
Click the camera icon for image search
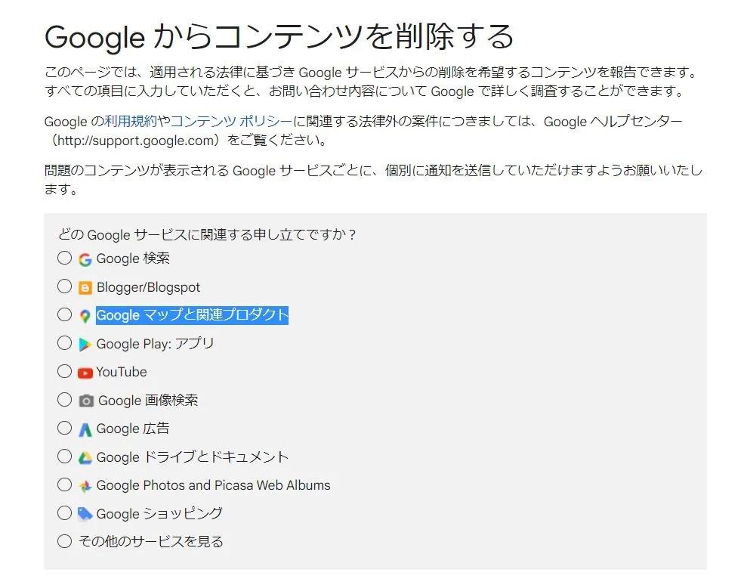click(87, 401)
